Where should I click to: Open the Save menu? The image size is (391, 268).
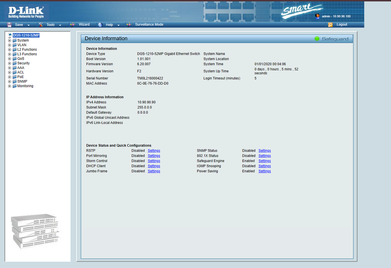[19, 25]
